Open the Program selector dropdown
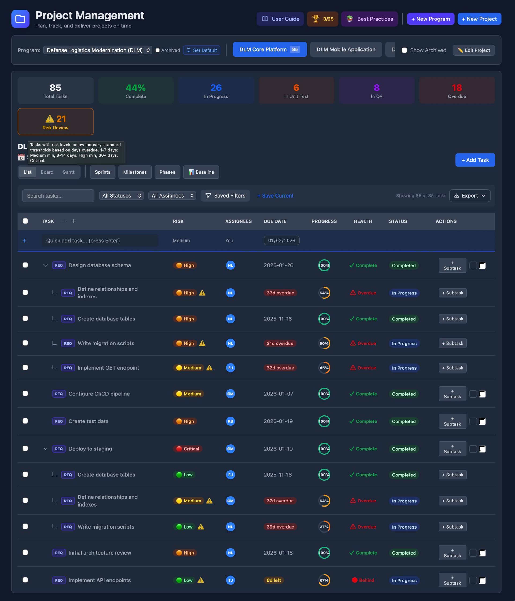 (98, 50)
